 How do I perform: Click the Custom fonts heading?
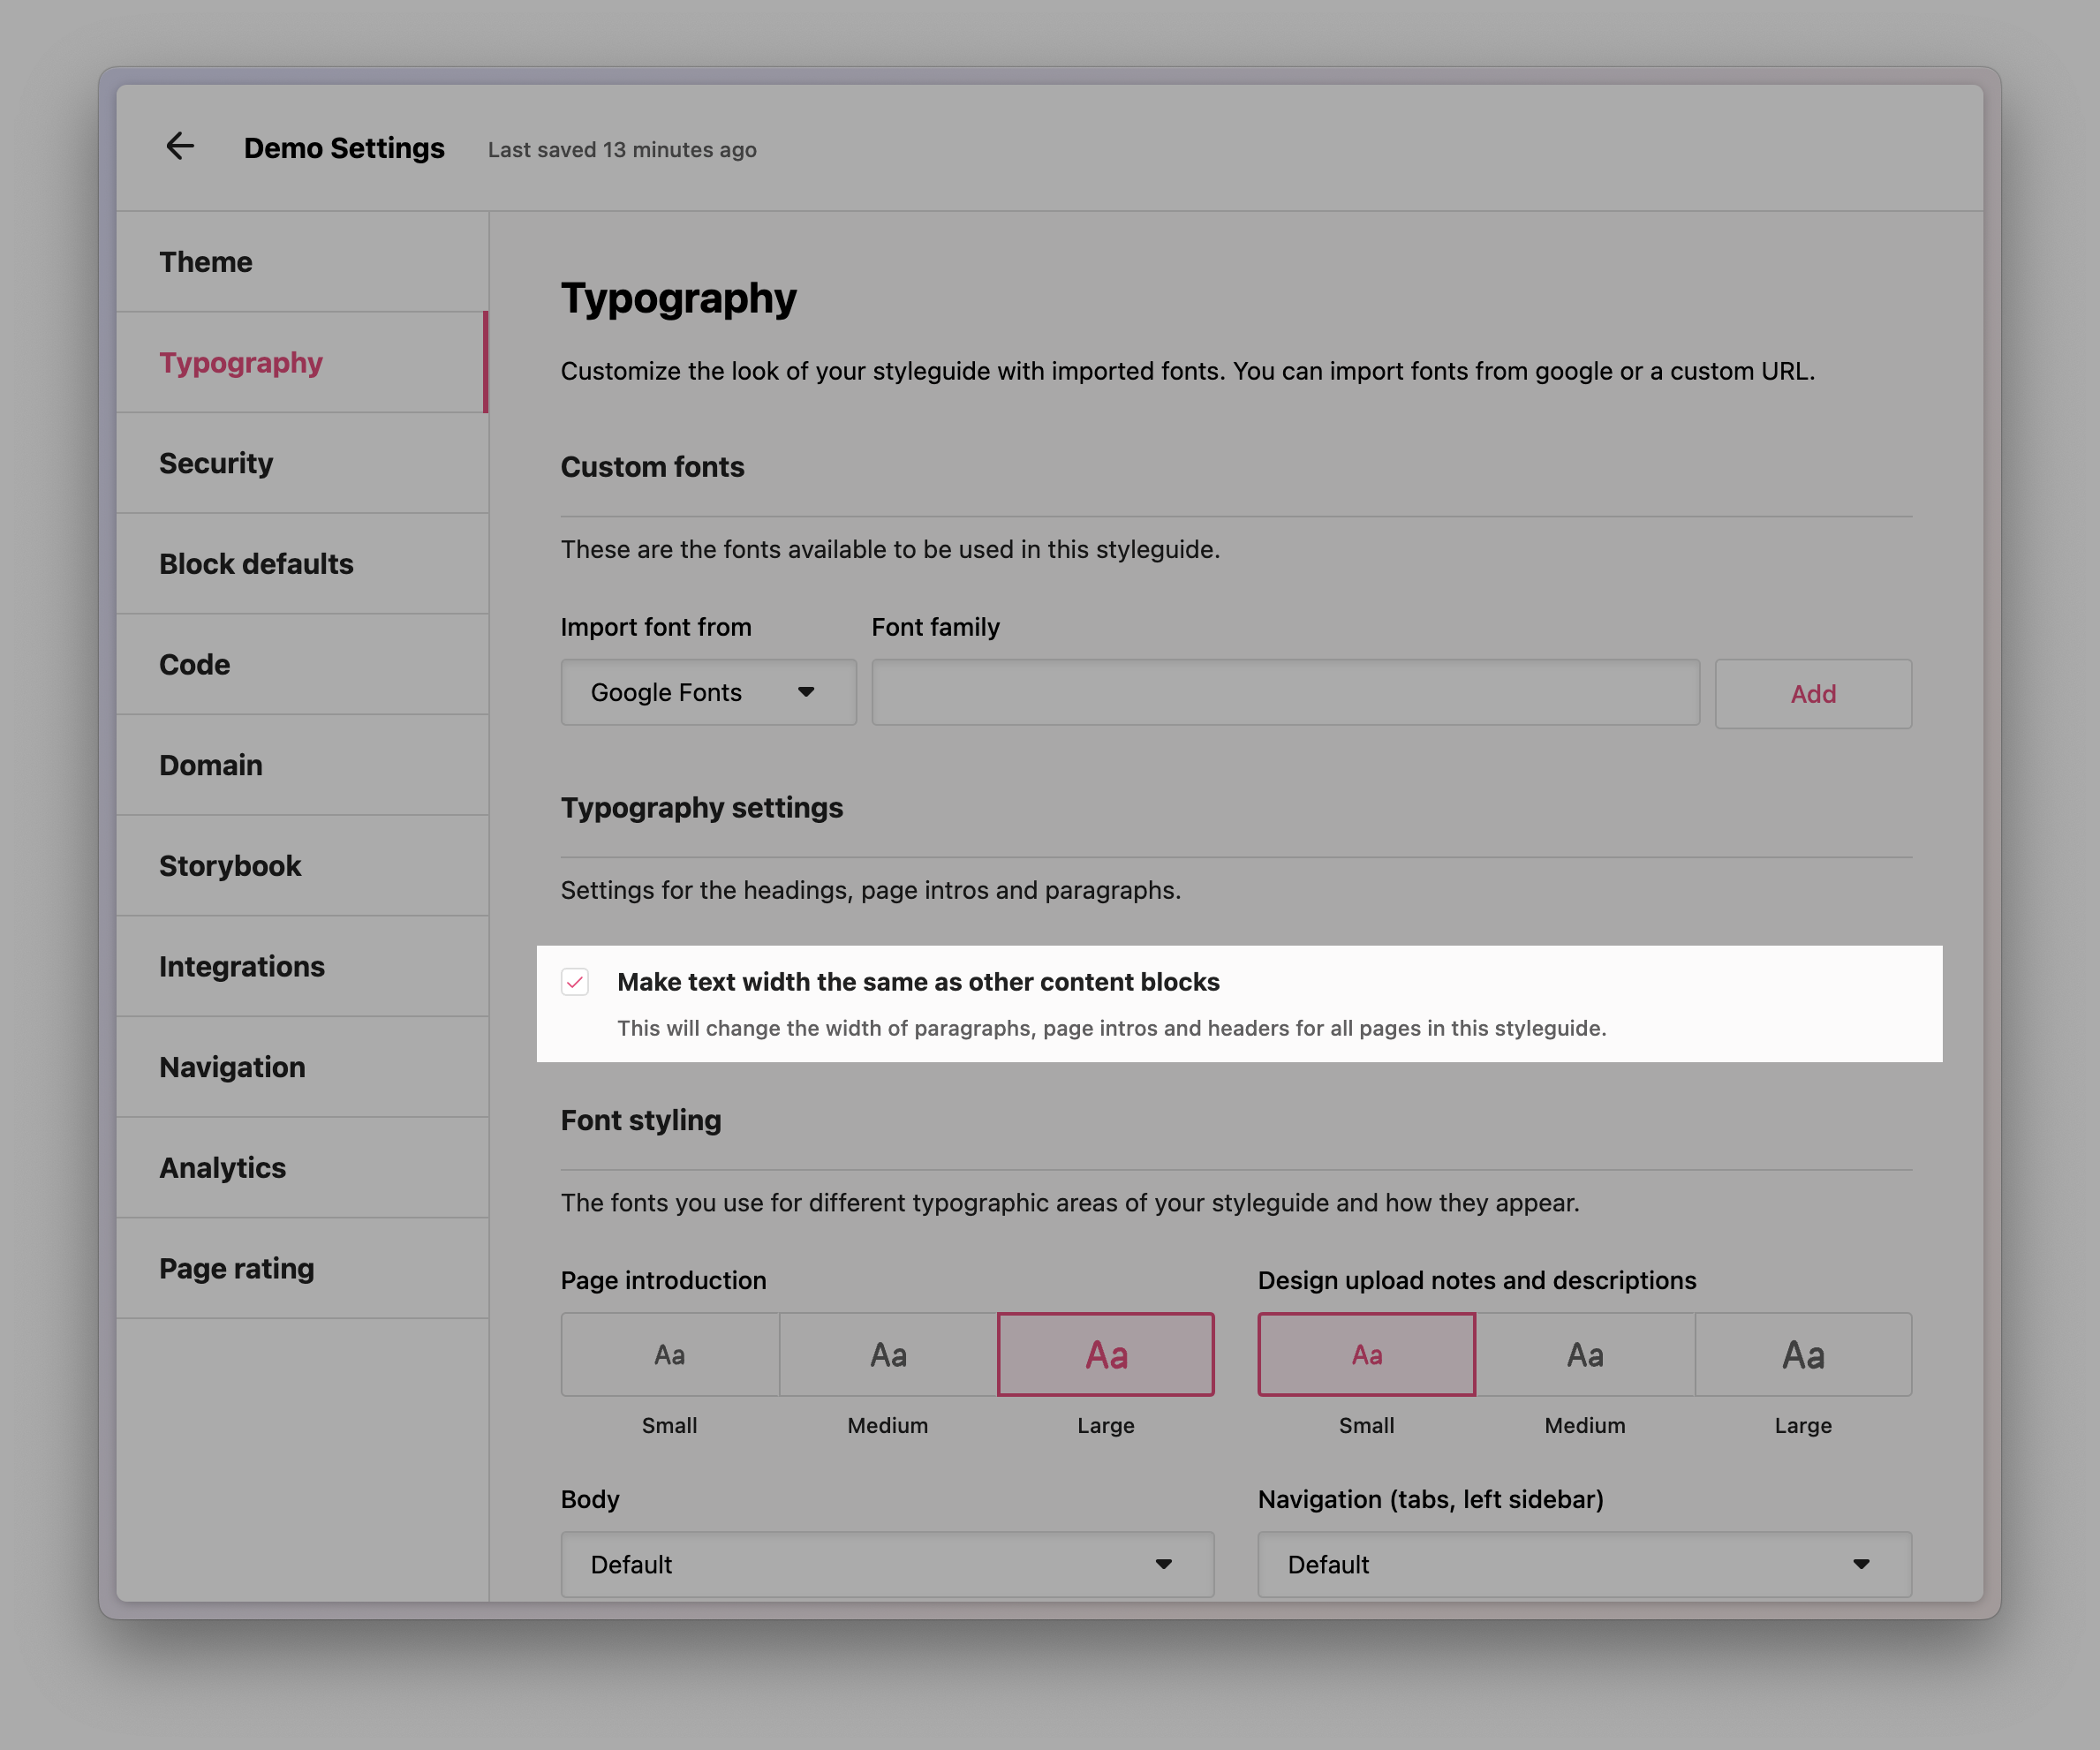click(x=652, y=467)
